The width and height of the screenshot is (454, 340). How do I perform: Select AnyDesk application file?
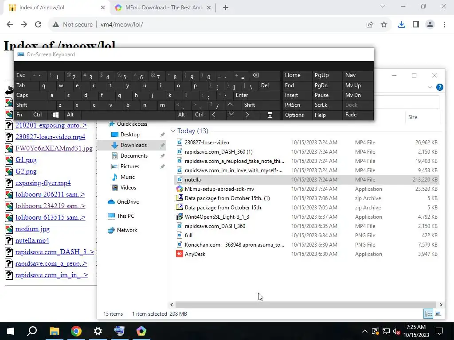point(195,254)
